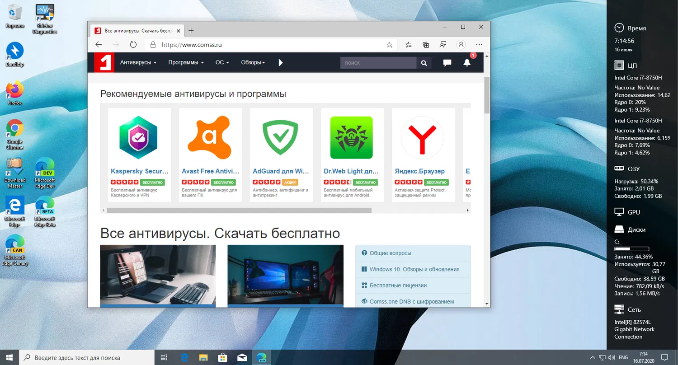Open the AdGuard для Wi... link
678x365 pixels.
(x=281, y=171)
